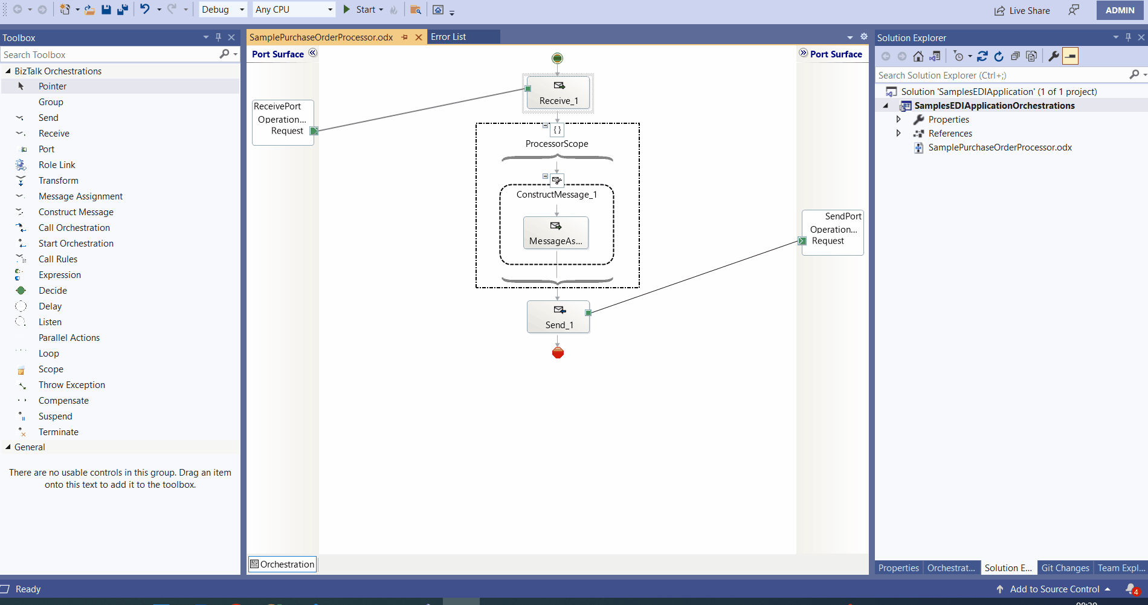Viewport: 1148px width, 605px height.
Task: Click the settings gear beside the document tabs
Action: click(864, 37)
